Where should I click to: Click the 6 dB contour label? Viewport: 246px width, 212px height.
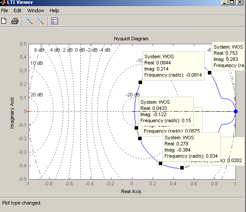click(39, 50)
